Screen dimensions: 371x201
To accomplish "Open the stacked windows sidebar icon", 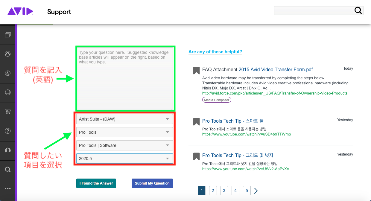I will point(8,35).
